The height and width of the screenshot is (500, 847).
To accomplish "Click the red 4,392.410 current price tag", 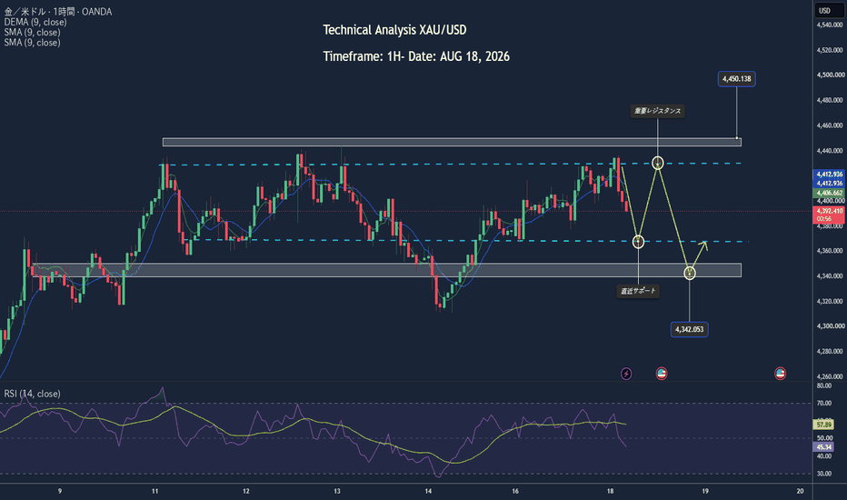I will pos(829,215).
